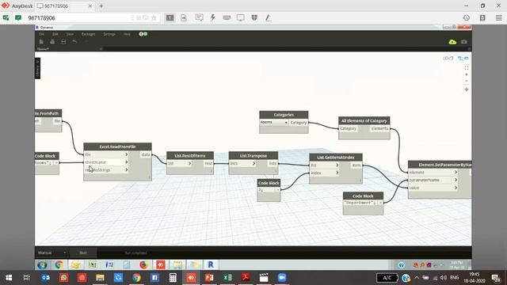The height and width of the screenshot is (285, 507).
Task: Click the Category output port of Categories node
Action: click(298, 123)
